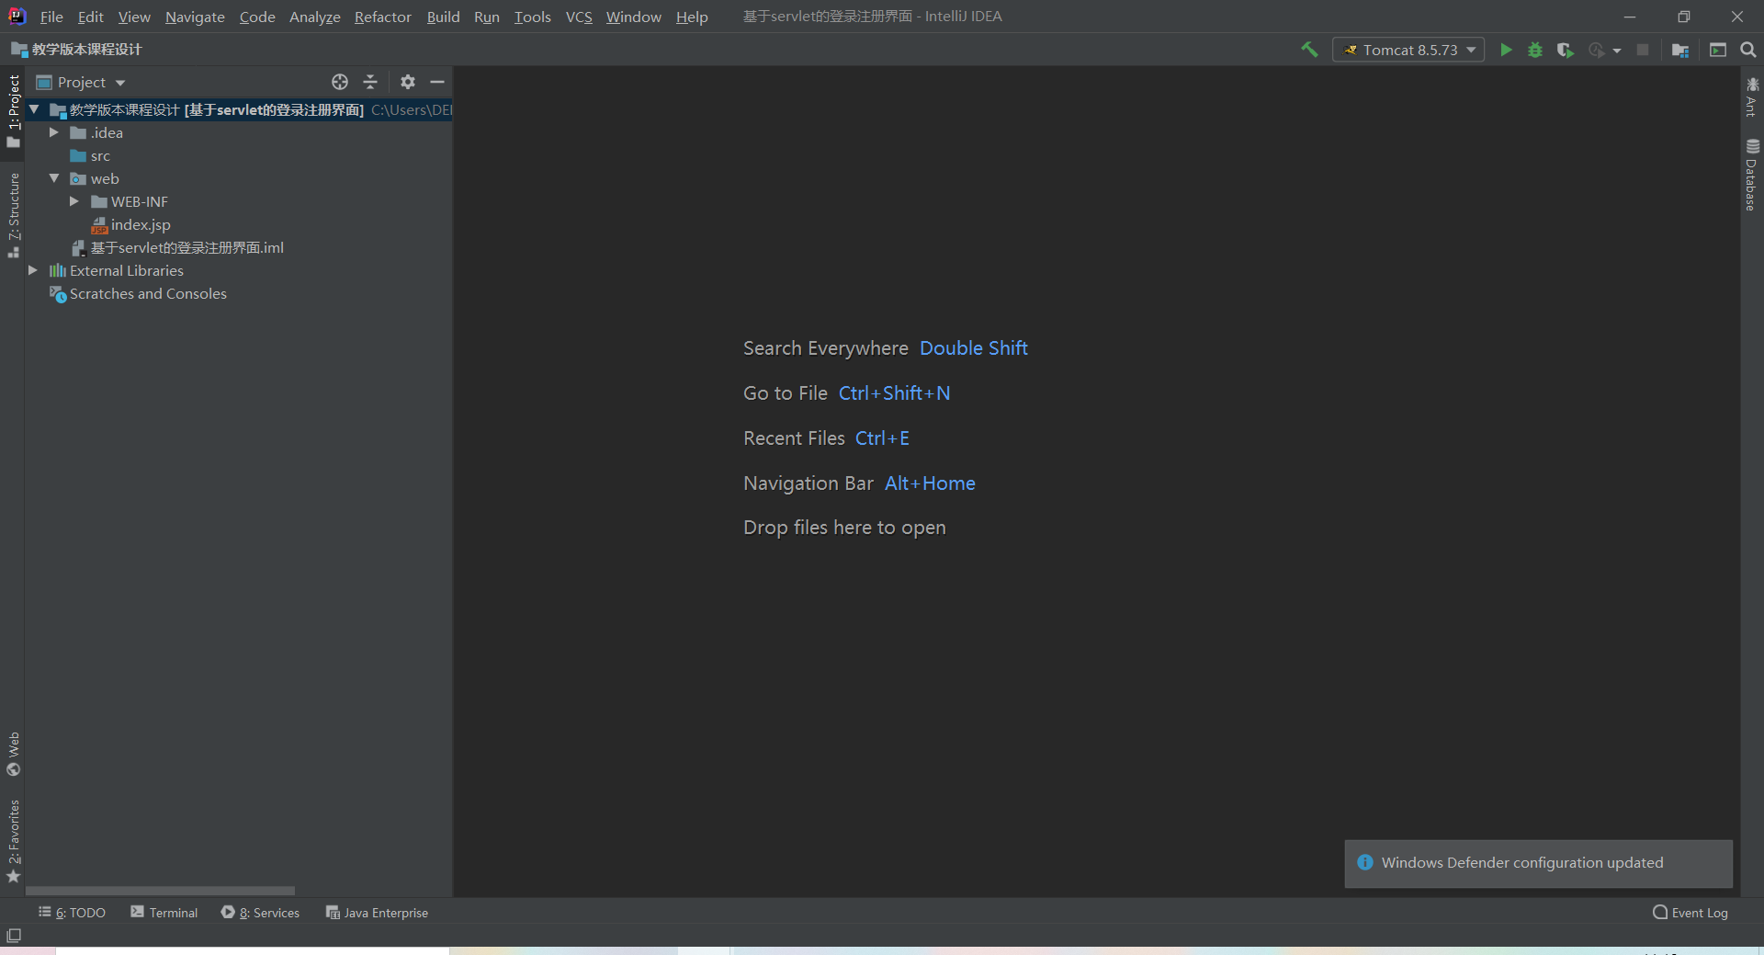Select the WEB-INF folder row
Image resolution: width=1764 pixels, height=955 pixels.
[x=239, y=201]
